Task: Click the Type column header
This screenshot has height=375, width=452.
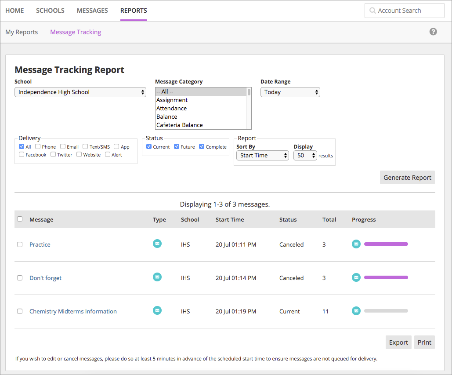Action: 159,219
